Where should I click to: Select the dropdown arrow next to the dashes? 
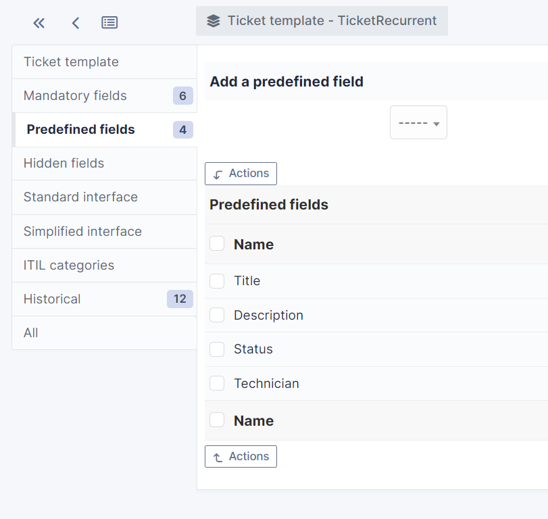tap(438, 122)
